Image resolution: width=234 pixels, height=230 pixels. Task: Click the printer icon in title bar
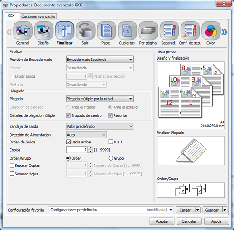(5, 5)
